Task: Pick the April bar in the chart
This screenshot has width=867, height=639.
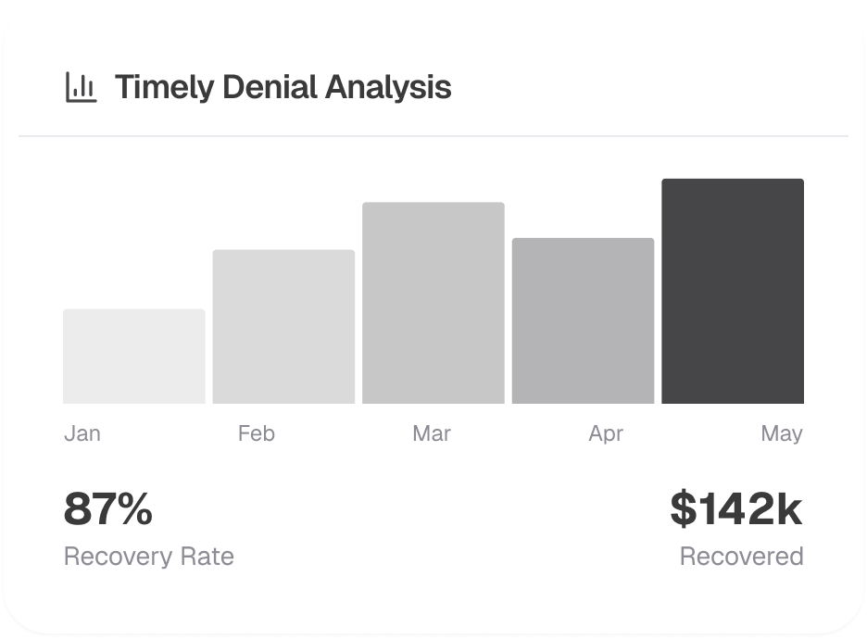Action: coord(583,321)
